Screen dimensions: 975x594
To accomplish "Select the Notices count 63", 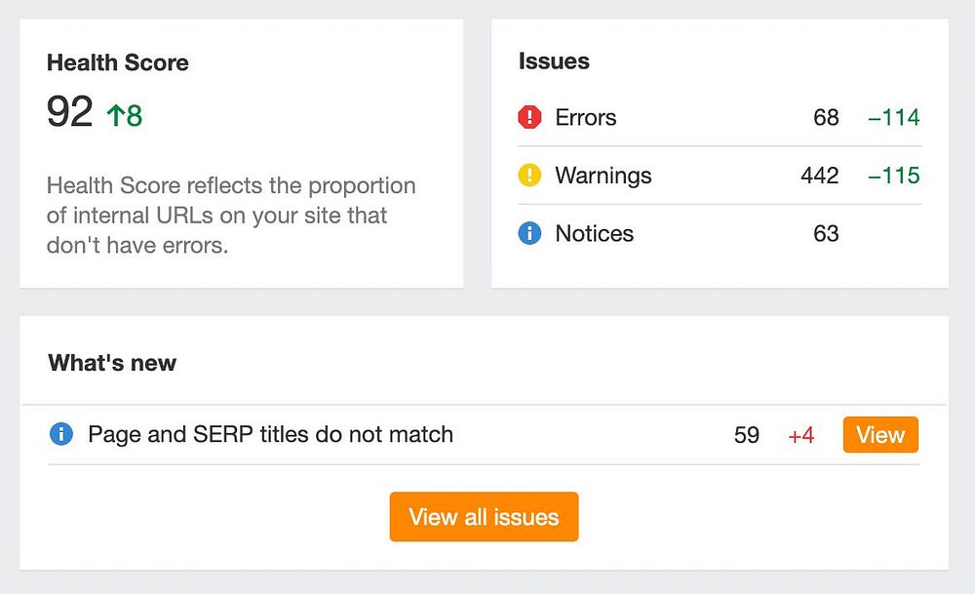I will click(826, 234).
